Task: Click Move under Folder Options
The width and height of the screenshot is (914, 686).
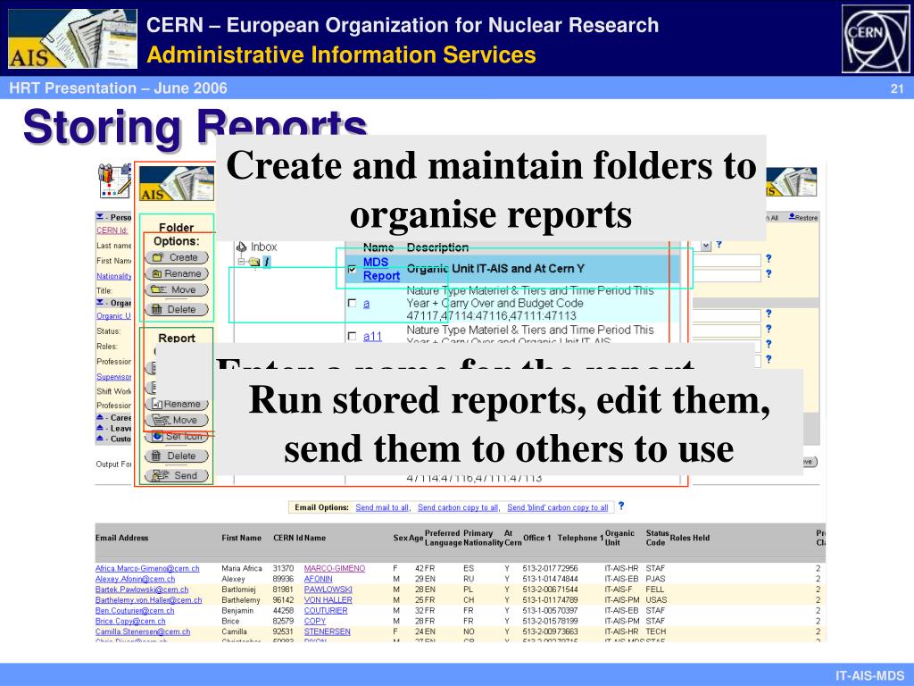Action: click(177, 290)
